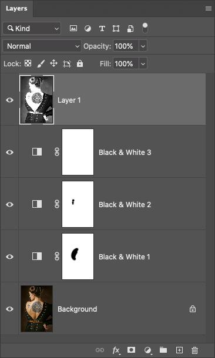This screenshot has width=215, height=358.
Task: Filter for shape layers icon
Action: 116,29
